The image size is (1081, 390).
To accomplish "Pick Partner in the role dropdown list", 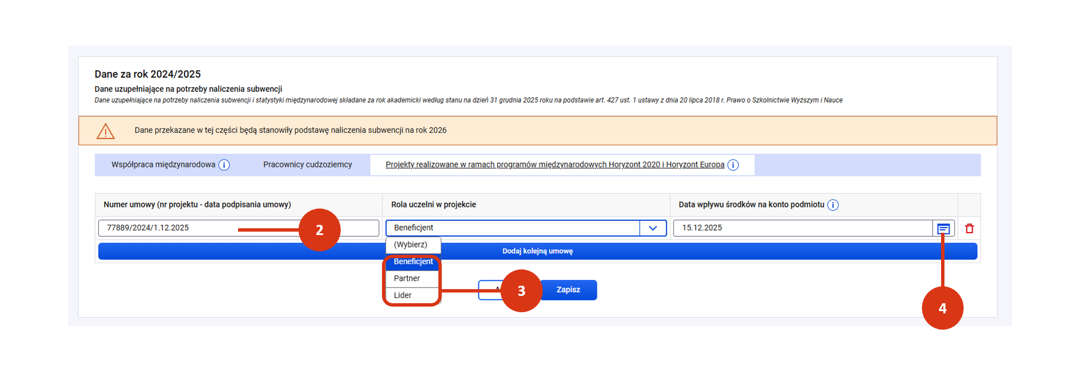I will (x=407, y=278).
